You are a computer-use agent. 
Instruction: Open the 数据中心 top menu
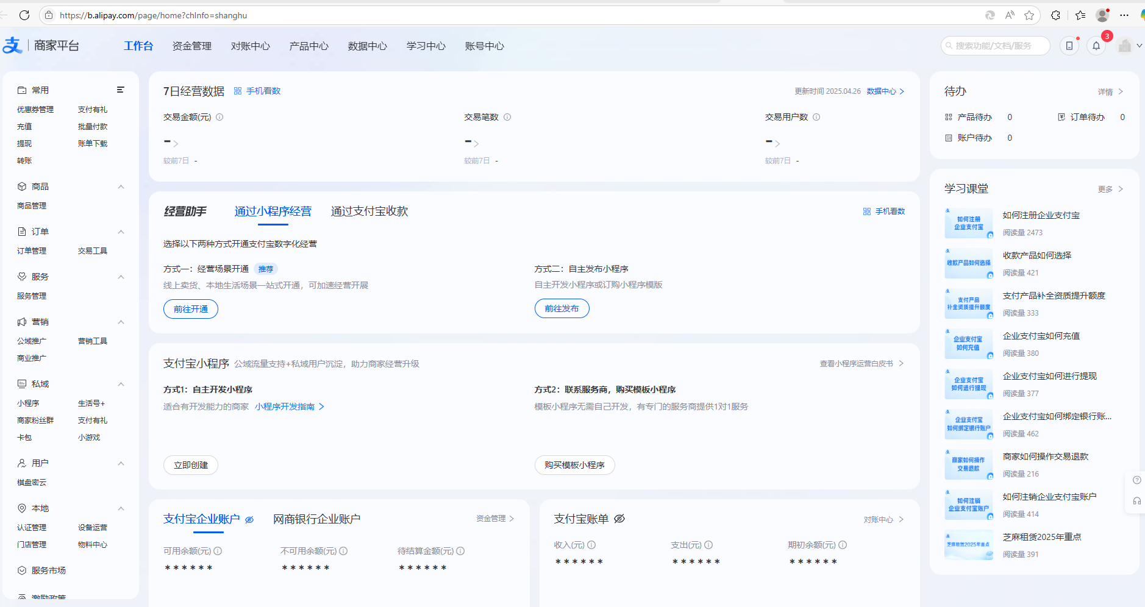[368, 46]
